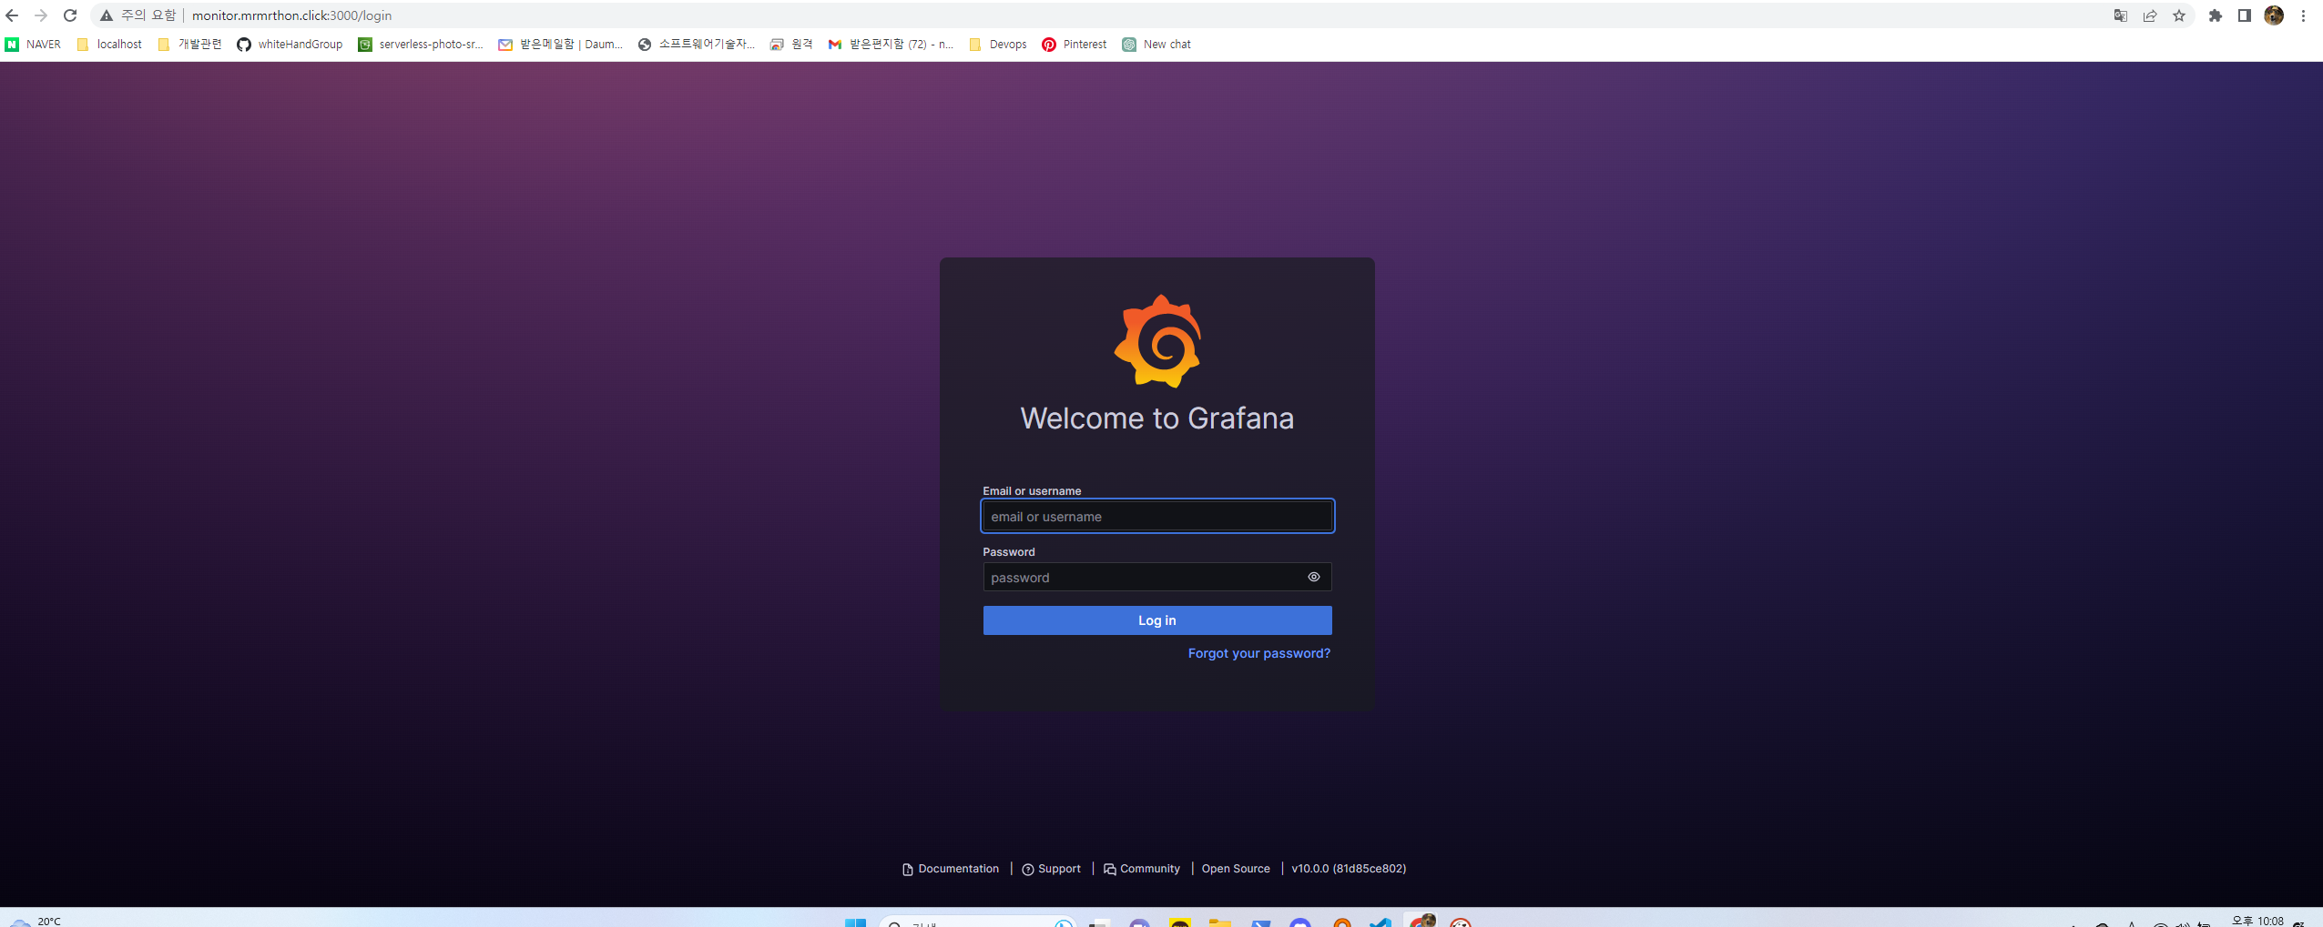Open the Gmail 받은편지함 bookmark
Screen dimensions: 2323x927
[892, 45]
